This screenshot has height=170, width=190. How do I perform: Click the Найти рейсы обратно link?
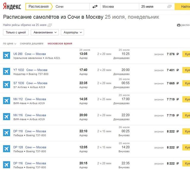[x=25, y=25]
